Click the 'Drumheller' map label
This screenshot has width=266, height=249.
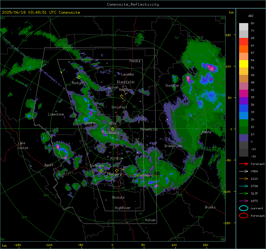173,146
